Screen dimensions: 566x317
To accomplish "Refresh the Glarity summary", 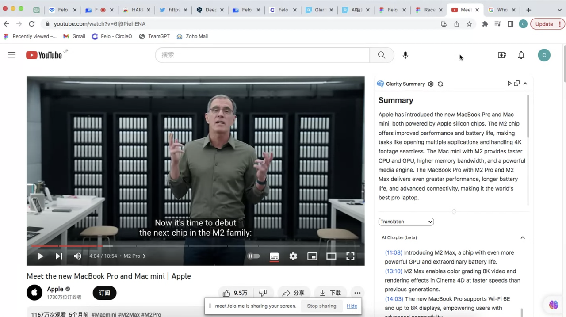I will [440, 84].
